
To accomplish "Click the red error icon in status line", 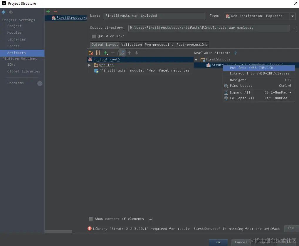I will [x=90, y=228].
